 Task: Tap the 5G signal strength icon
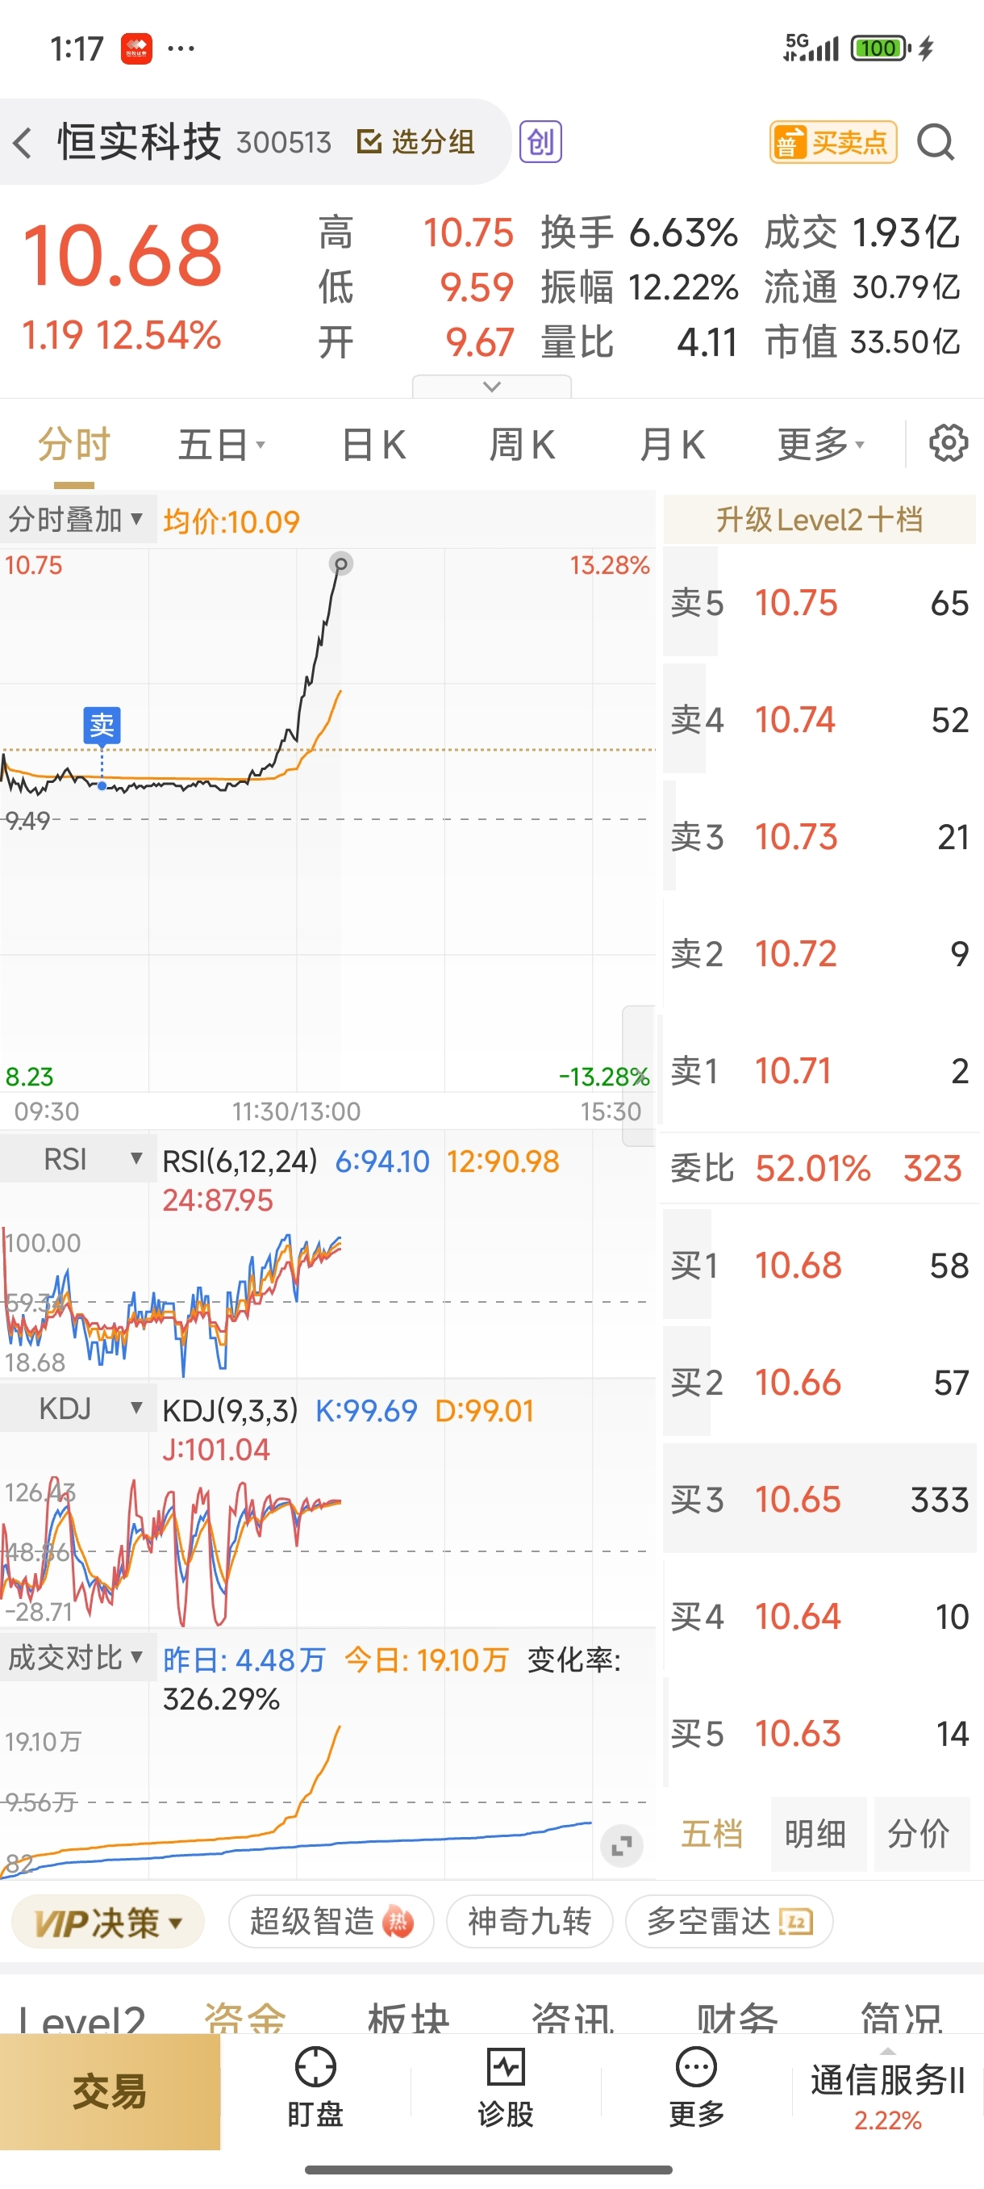tap(811, 48)
